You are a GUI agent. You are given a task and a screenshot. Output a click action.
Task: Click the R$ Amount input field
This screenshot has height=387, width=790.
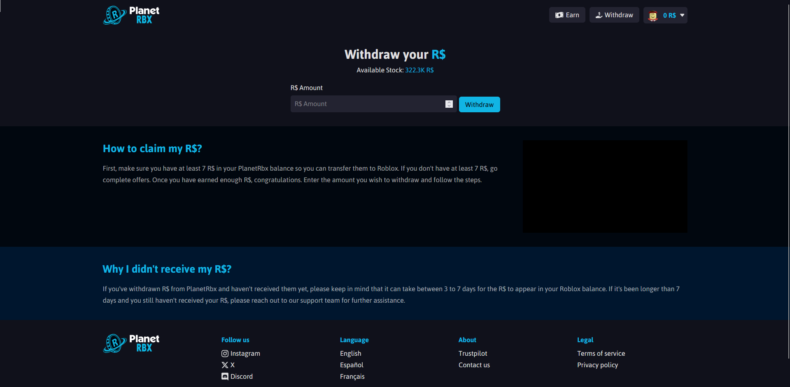coord(373,104)
